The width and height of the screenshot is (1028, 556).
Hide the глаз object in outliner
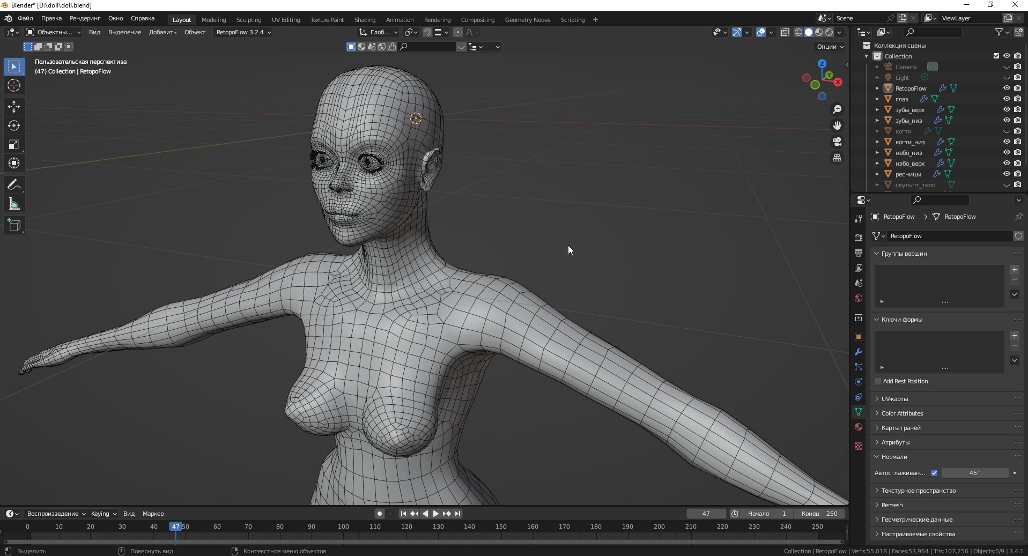pyautogui.click(x=1007, y=99)
